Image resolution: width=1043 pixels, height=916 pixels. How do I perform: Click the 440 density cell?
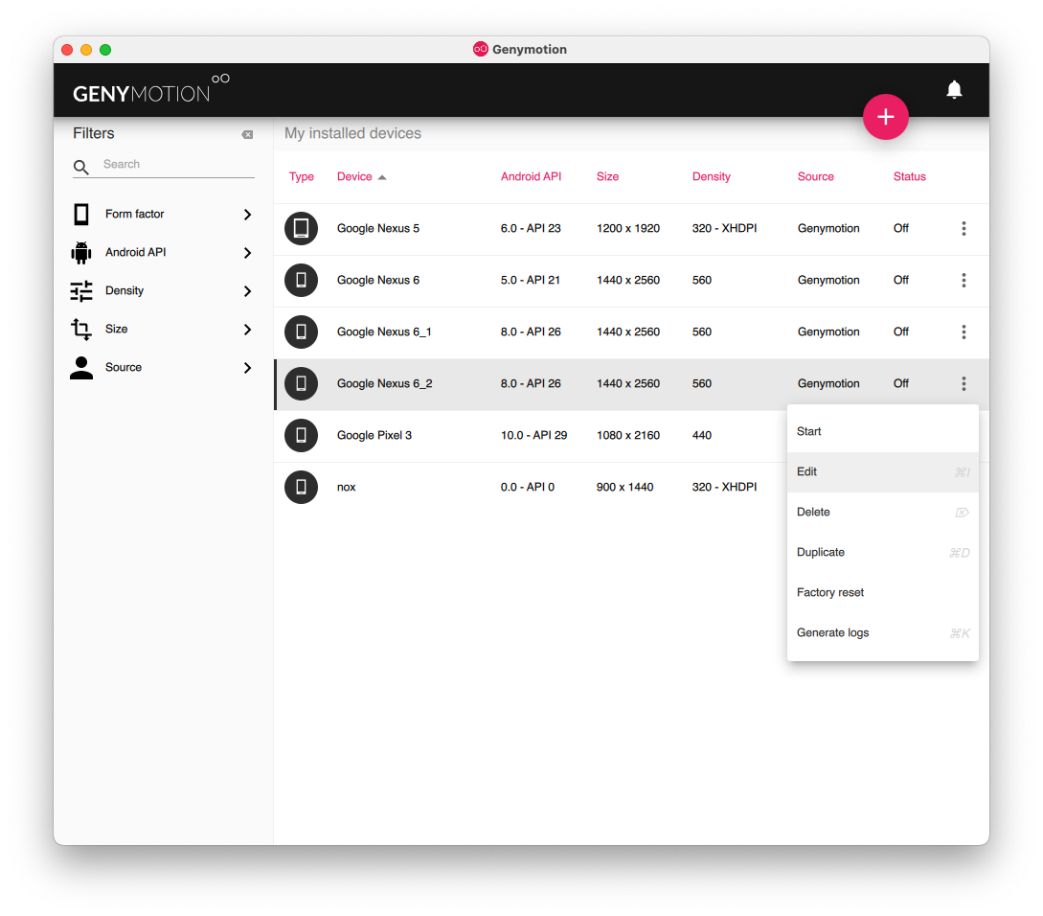point(702,435)
